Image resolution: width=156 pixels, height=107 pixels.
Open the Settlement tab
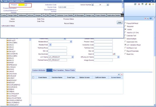coord(22,15)
